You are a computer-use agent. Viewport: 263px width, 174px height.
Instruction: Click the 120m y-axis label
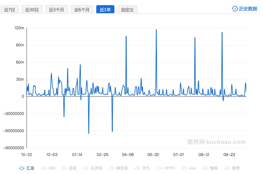click(x=19, y=28)
